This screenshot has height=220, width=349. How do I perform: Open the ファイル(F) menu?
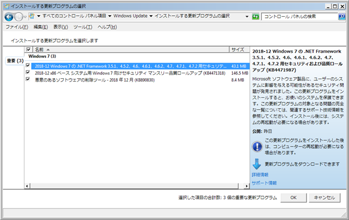click(17, 27)
